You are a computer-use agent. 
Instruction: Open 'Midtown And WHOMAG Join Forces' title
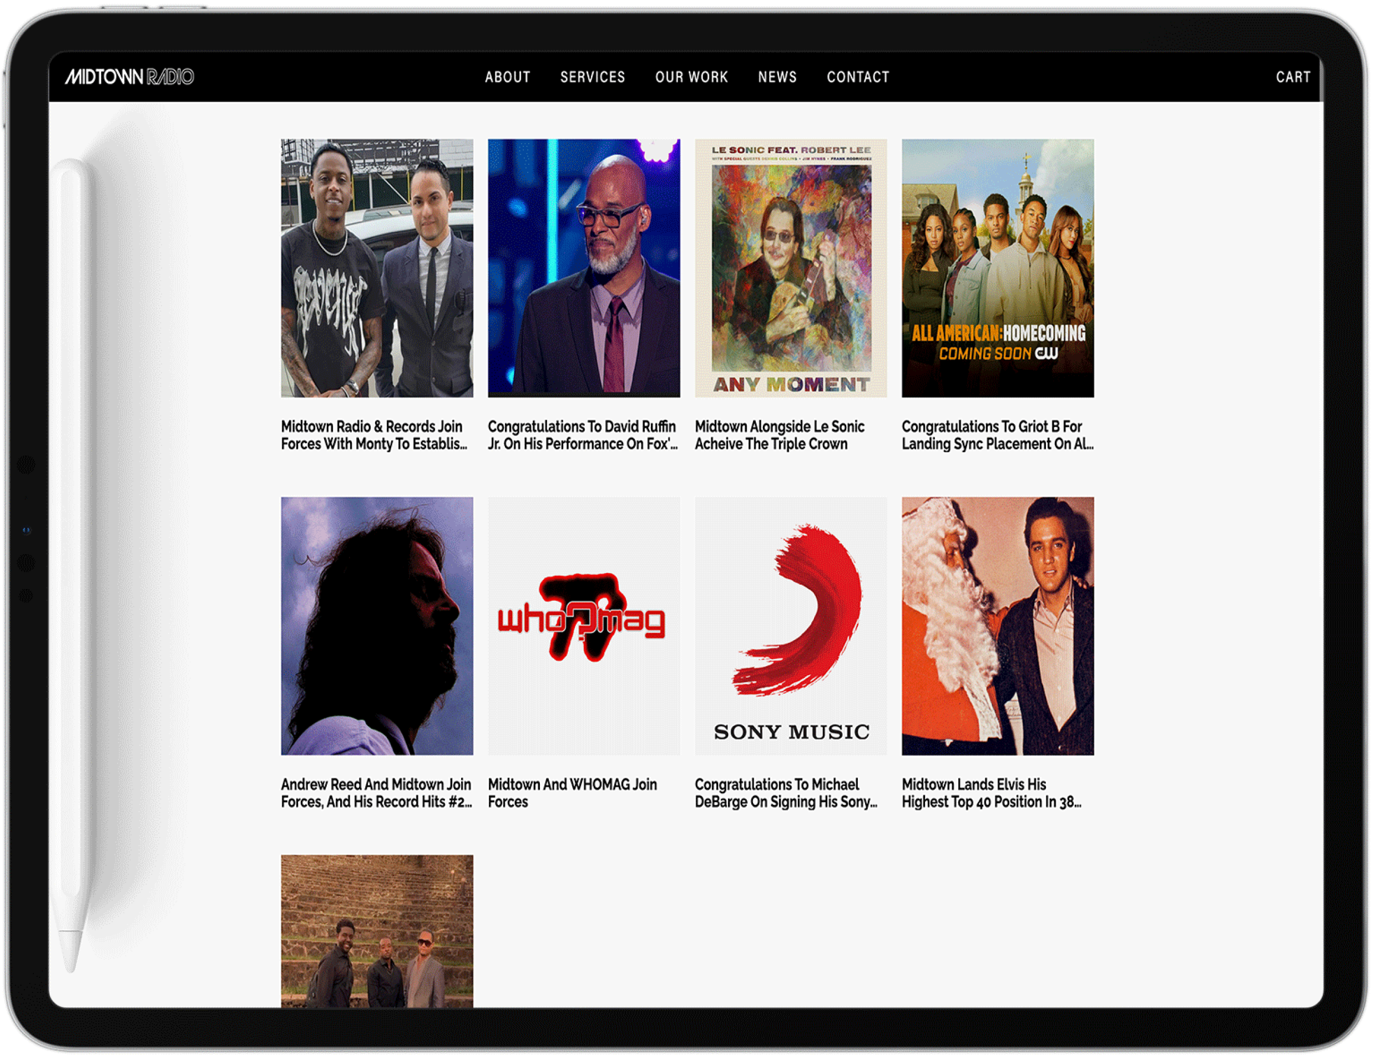(572, 793)
